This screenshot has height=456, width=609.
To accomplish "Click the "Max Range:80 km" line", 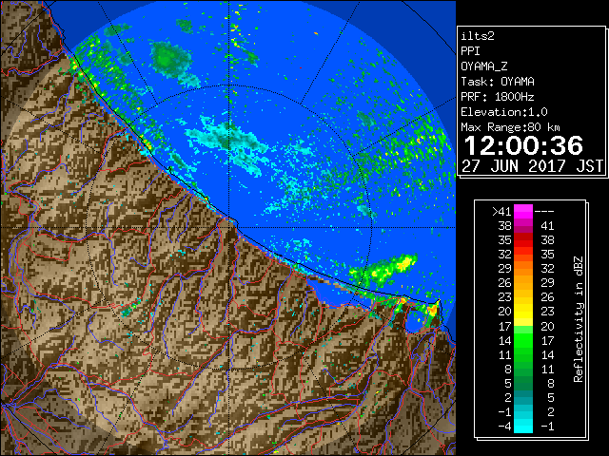I will pos(510,127).
